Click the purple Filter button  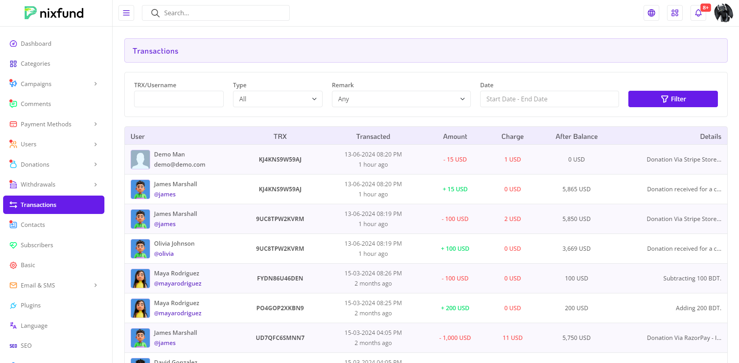pyautogui.click(x=673, y=99)
